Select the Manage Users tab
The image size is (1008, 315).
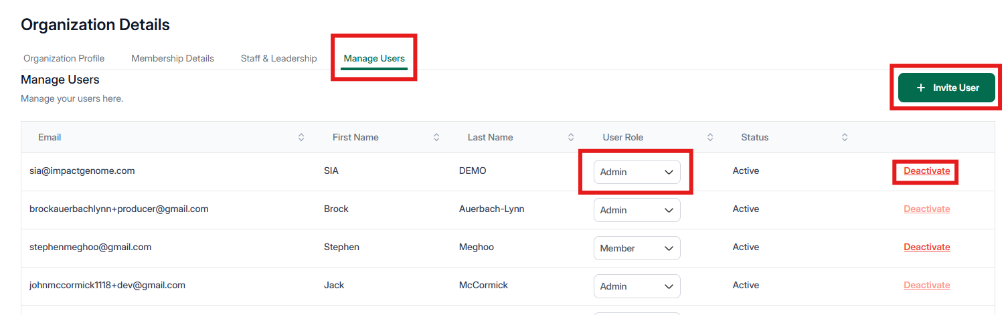(x=374, y=58)
